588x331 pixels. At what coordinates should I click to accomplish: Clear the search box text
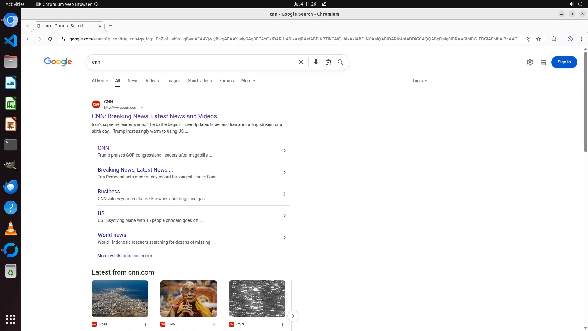[301, 62]
